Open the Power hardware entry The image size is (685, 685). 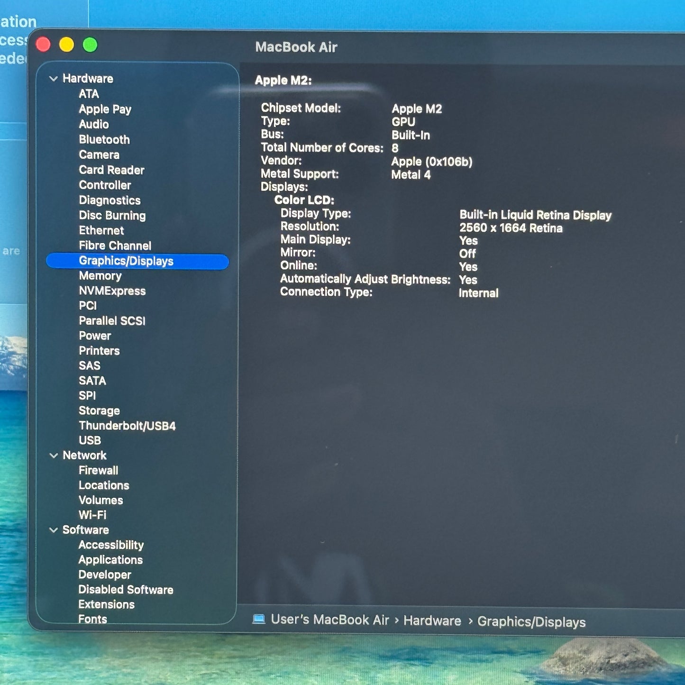[x=95, y=336]
